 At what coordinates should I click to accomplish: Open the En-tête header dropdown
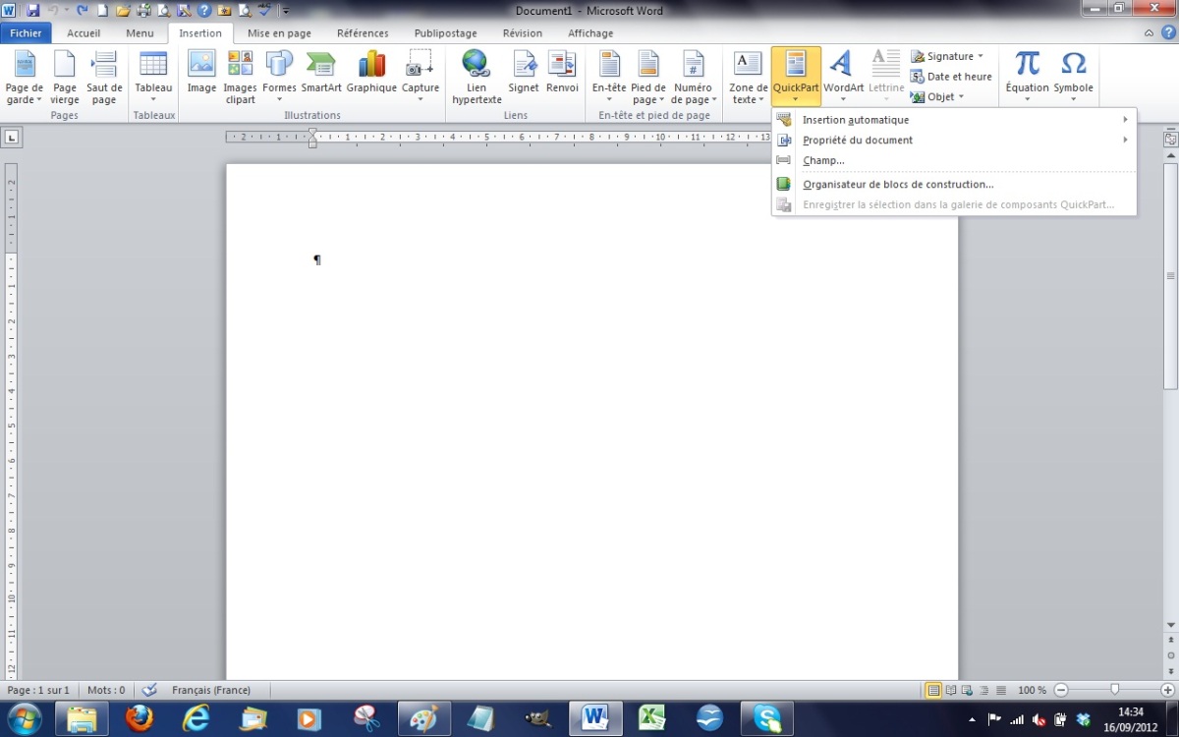pos(609,78)
